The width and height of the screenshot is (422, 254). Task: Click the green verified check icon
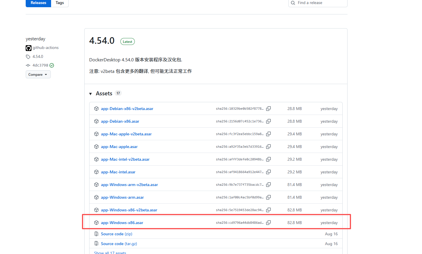pyautogui.click(x=52, y=65)
